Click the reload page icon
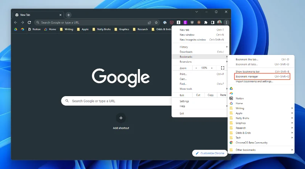Screen dimensions: 305x169 [28, 23]
